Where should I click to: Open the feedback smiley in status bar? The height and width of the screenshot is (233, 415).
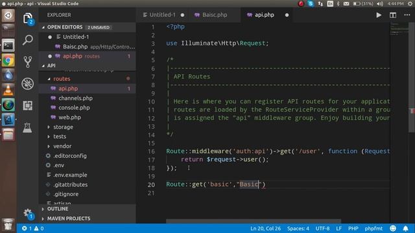tap(393, 228)
